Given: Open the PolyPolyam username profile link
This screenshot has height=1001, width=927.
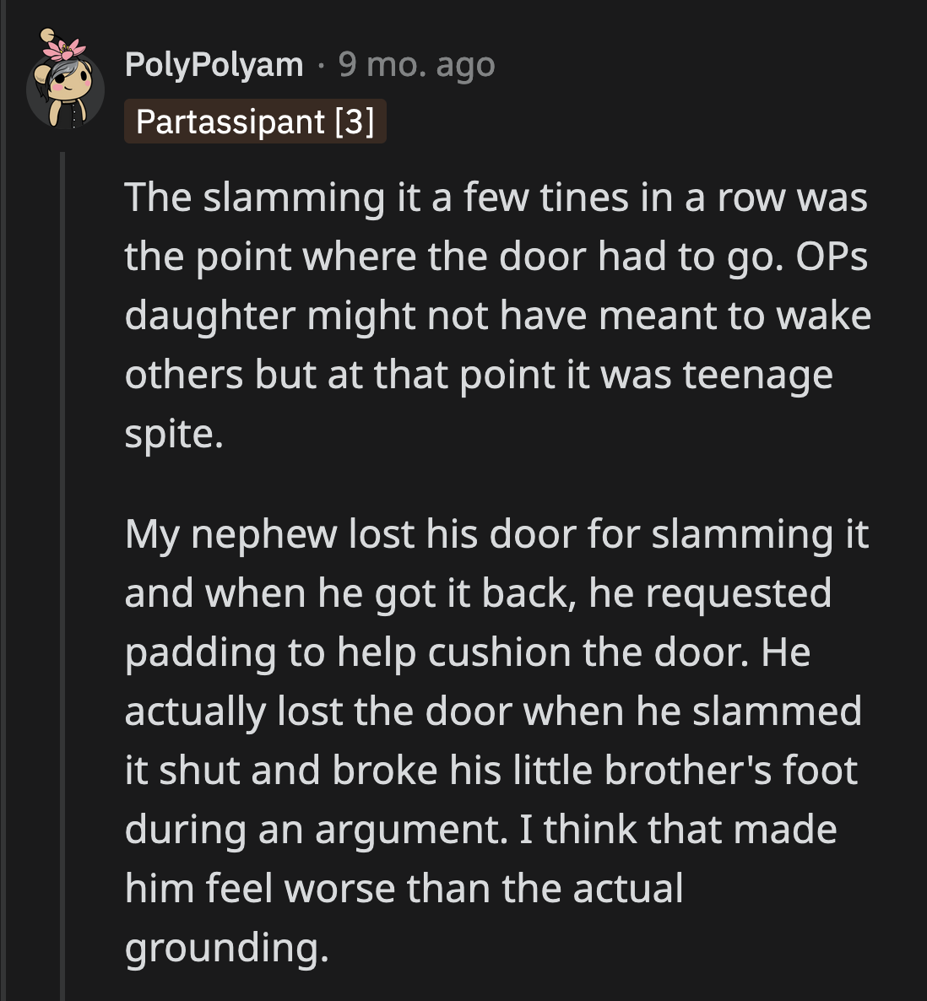Looking at the screenshot, I should (214, 65).
